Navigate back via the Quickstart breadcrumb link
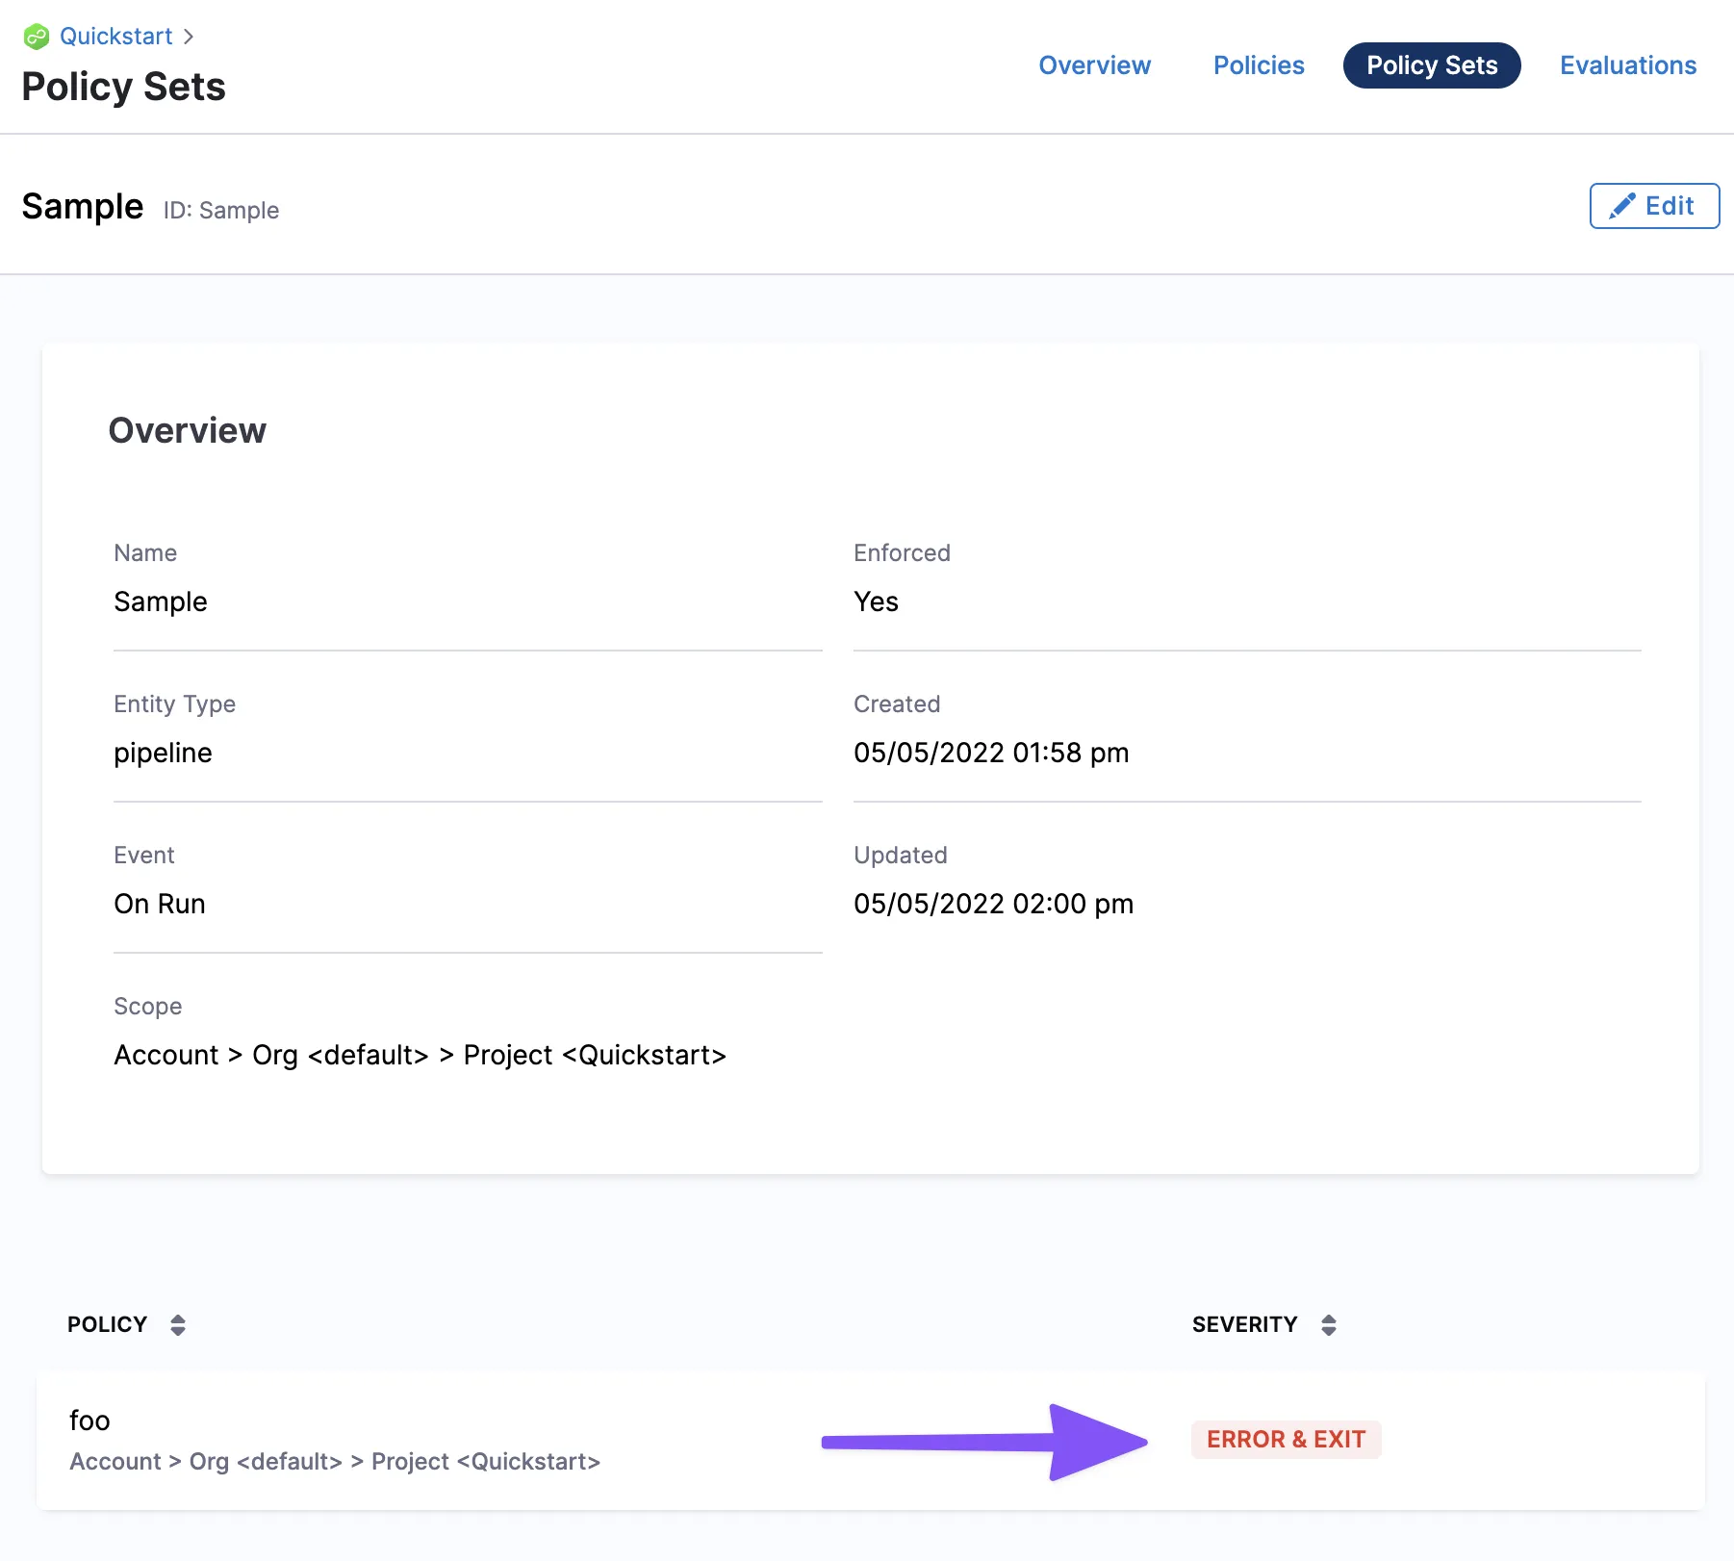1734x1561 pixels. (115, 36)
